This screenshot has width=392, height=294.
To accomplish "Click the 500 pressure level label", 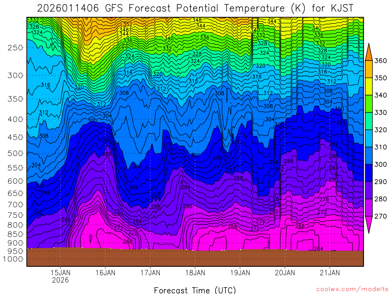I will [15, 153].
